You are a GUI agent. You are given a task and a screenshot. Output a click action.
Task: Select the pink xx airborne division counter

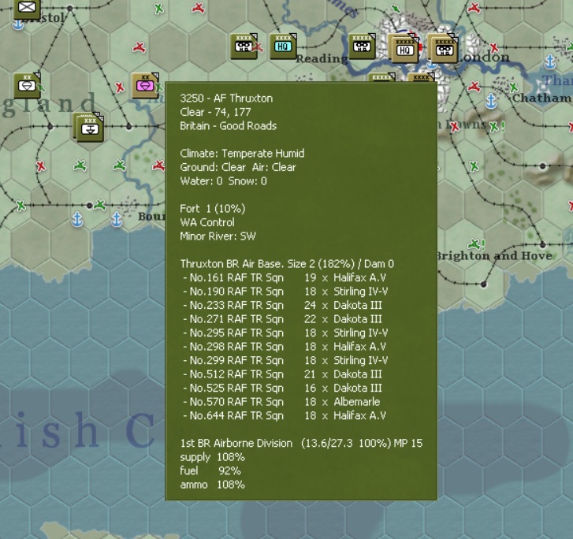(145, 86)
